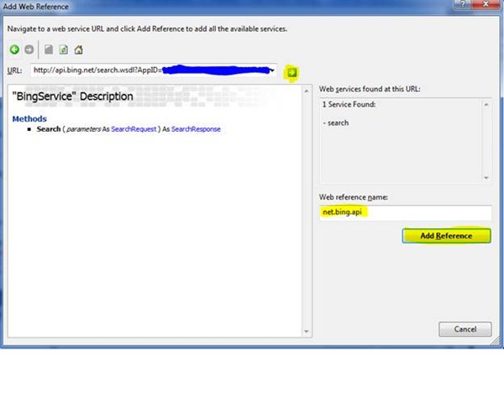Click the Help question mark button
This screenshot has width=504, height=403.
[x=463, y=4]
